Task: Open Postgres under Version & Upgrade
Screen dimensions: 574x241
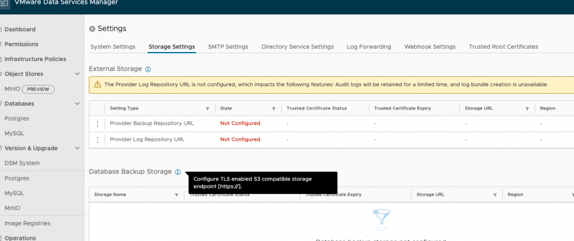Action: [x=16, y=178]
